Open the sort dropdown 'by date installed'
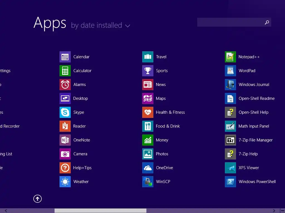The width and height of the screenshot is (285, 213). [x=100, y=25]
